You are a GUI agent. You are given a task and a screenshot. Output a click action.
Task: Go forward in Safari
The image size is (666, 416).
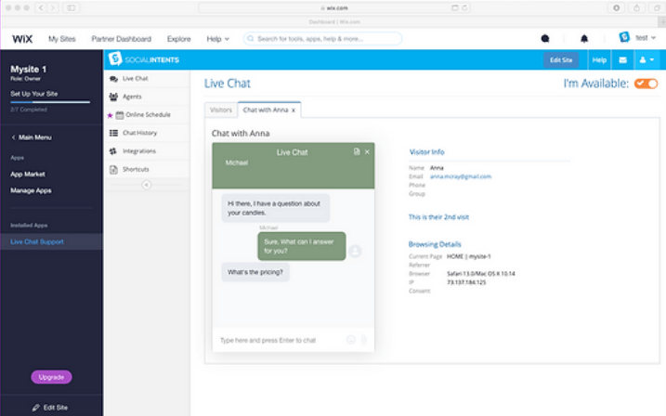53,7
